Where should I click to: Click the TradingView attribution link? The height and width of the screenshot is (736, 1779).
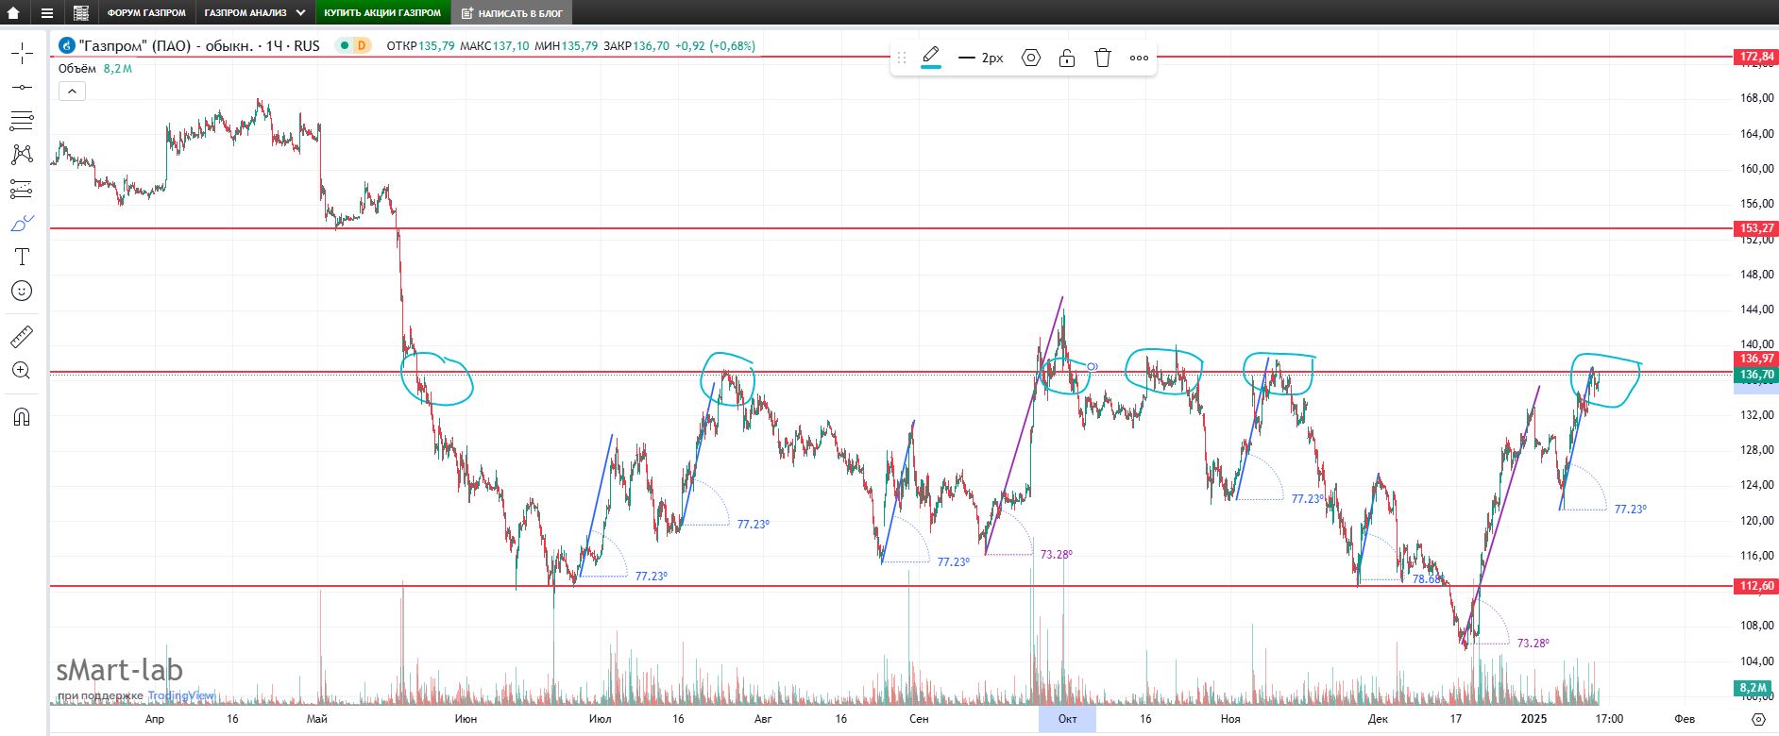pyautogui.click(x=181, y=695)
